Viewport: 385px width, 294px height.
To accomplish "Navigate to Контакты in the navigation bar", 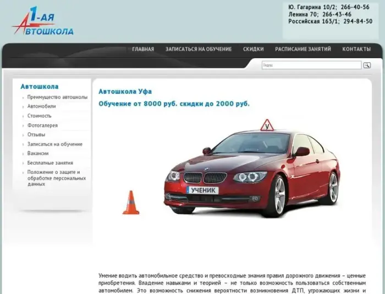I will [356, 49].
